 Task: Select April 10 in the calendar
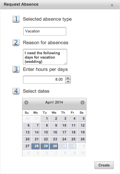click(63, 125)
